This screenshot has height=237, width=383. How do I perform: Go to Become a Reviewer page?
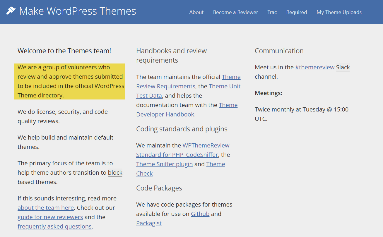click(235, 12)
